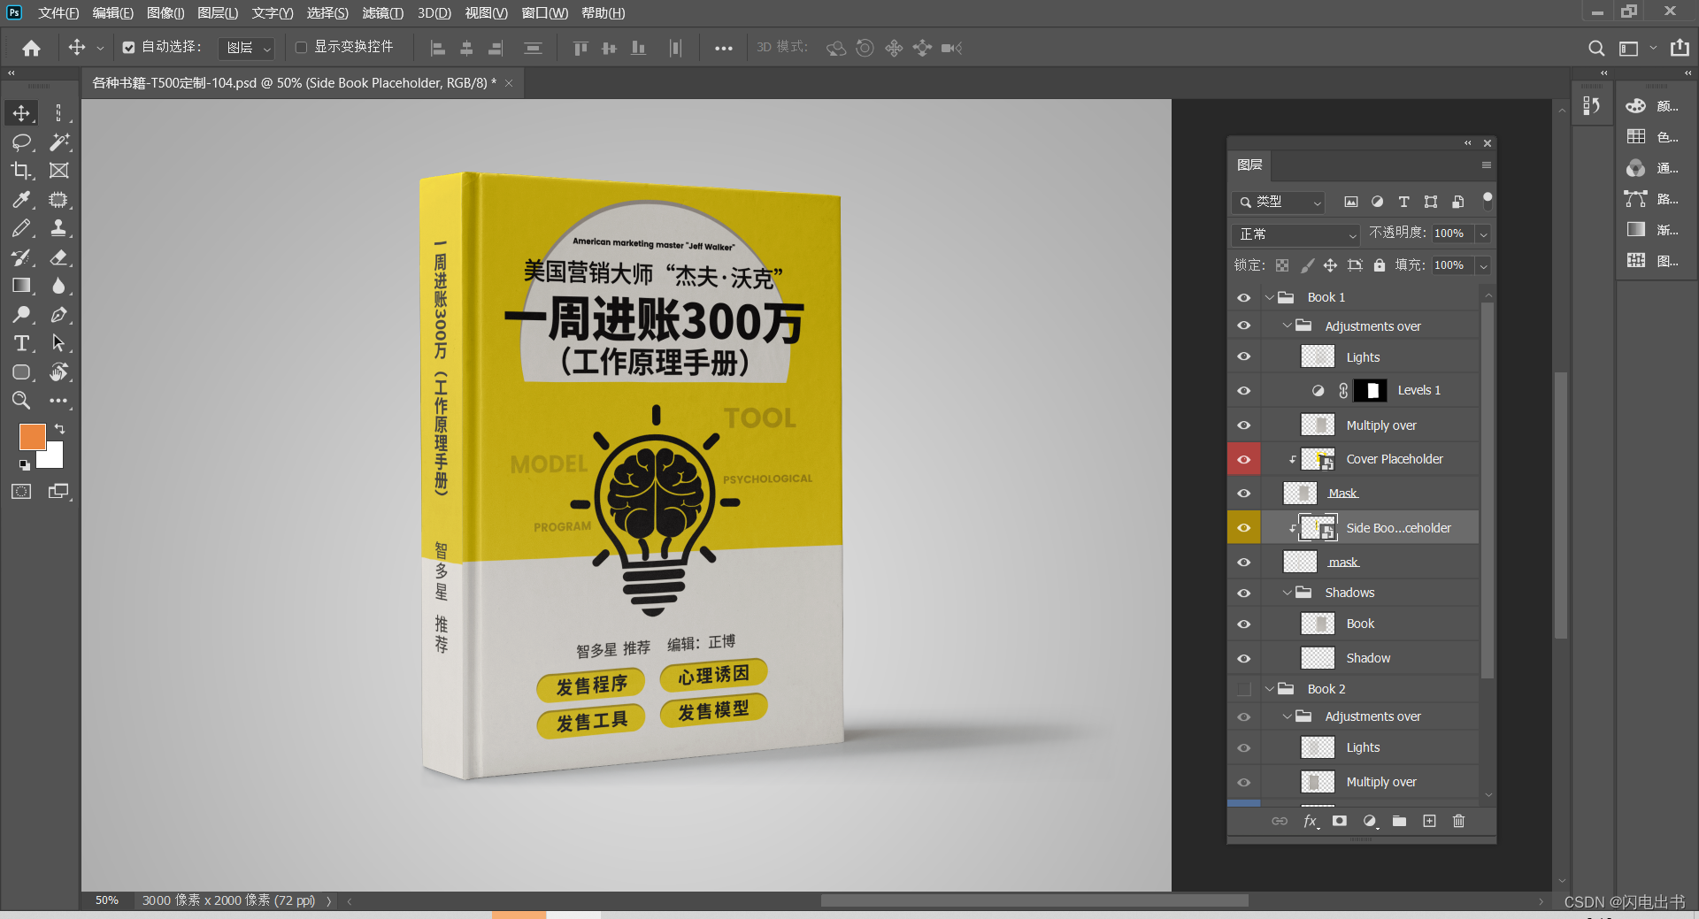Click the 50% zoom level field

107,900
